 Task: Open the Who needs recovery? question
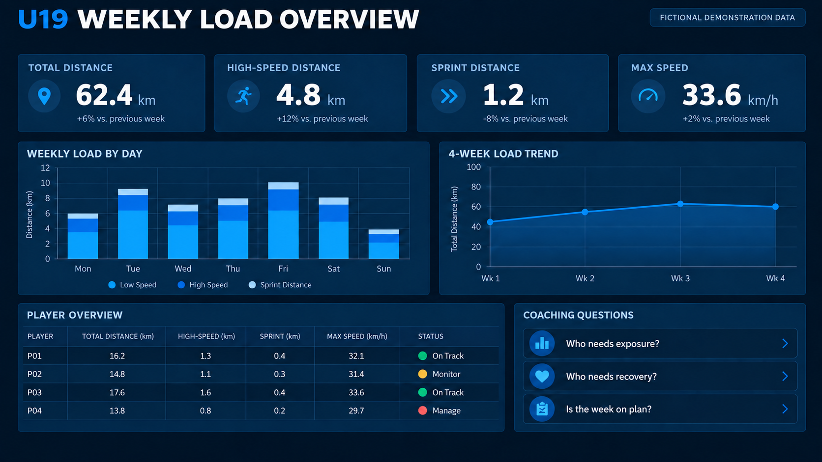point(660,376)
